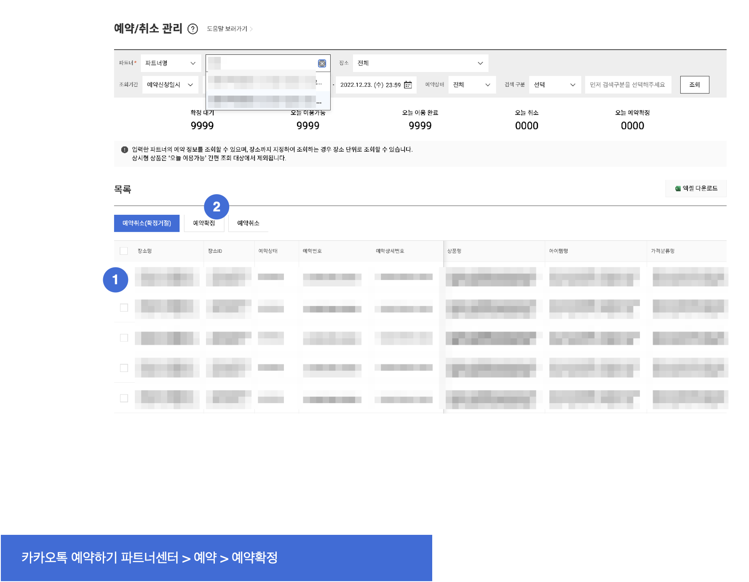Focus the 먼저 검색구분을 선택해주세요 input field
This screenshot has width=749, height=582.
tap(628, 85)
